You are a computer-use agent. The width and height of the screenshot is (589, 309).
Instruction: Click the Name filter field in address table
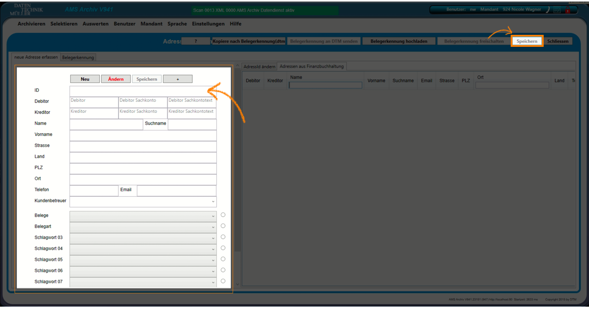325,85
